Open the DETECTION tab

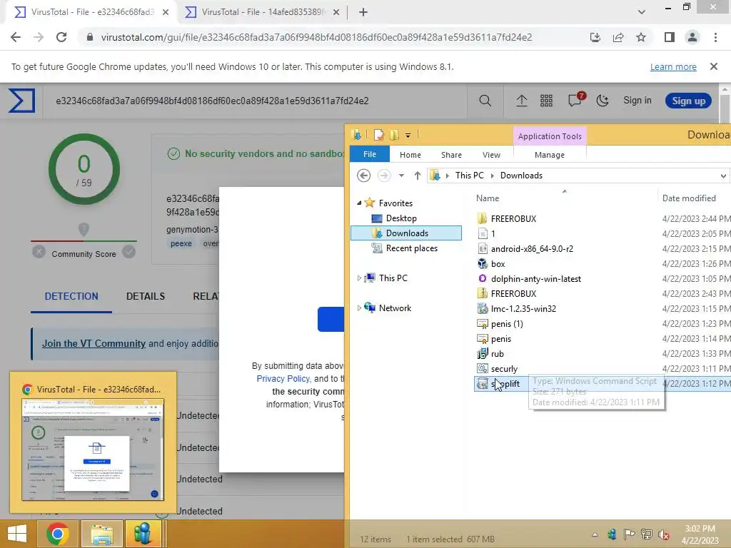(71, 296)
